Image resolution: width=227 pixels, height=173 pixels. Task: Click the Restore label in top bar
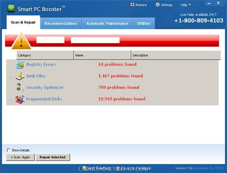[x=141, y=5]
